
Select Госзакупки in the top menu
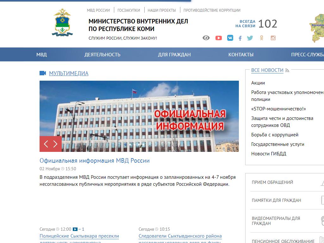tap(129, 10)
